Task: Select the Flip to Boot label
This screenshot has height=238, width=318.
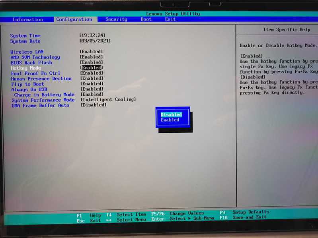Action: point(27,84)
